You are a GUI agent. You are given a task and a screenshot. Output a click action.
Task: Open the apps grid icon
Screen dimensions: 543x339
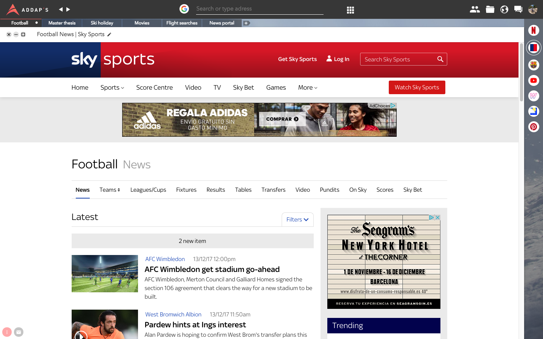pos(350,10)
